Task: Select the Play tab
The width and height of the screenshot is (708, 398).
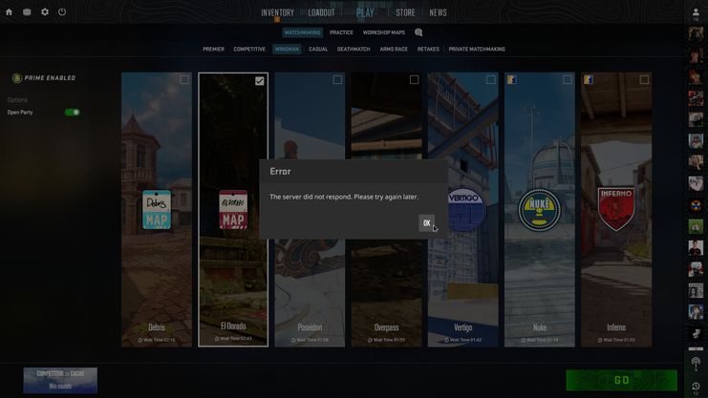Action: click(x=365, y=12)
